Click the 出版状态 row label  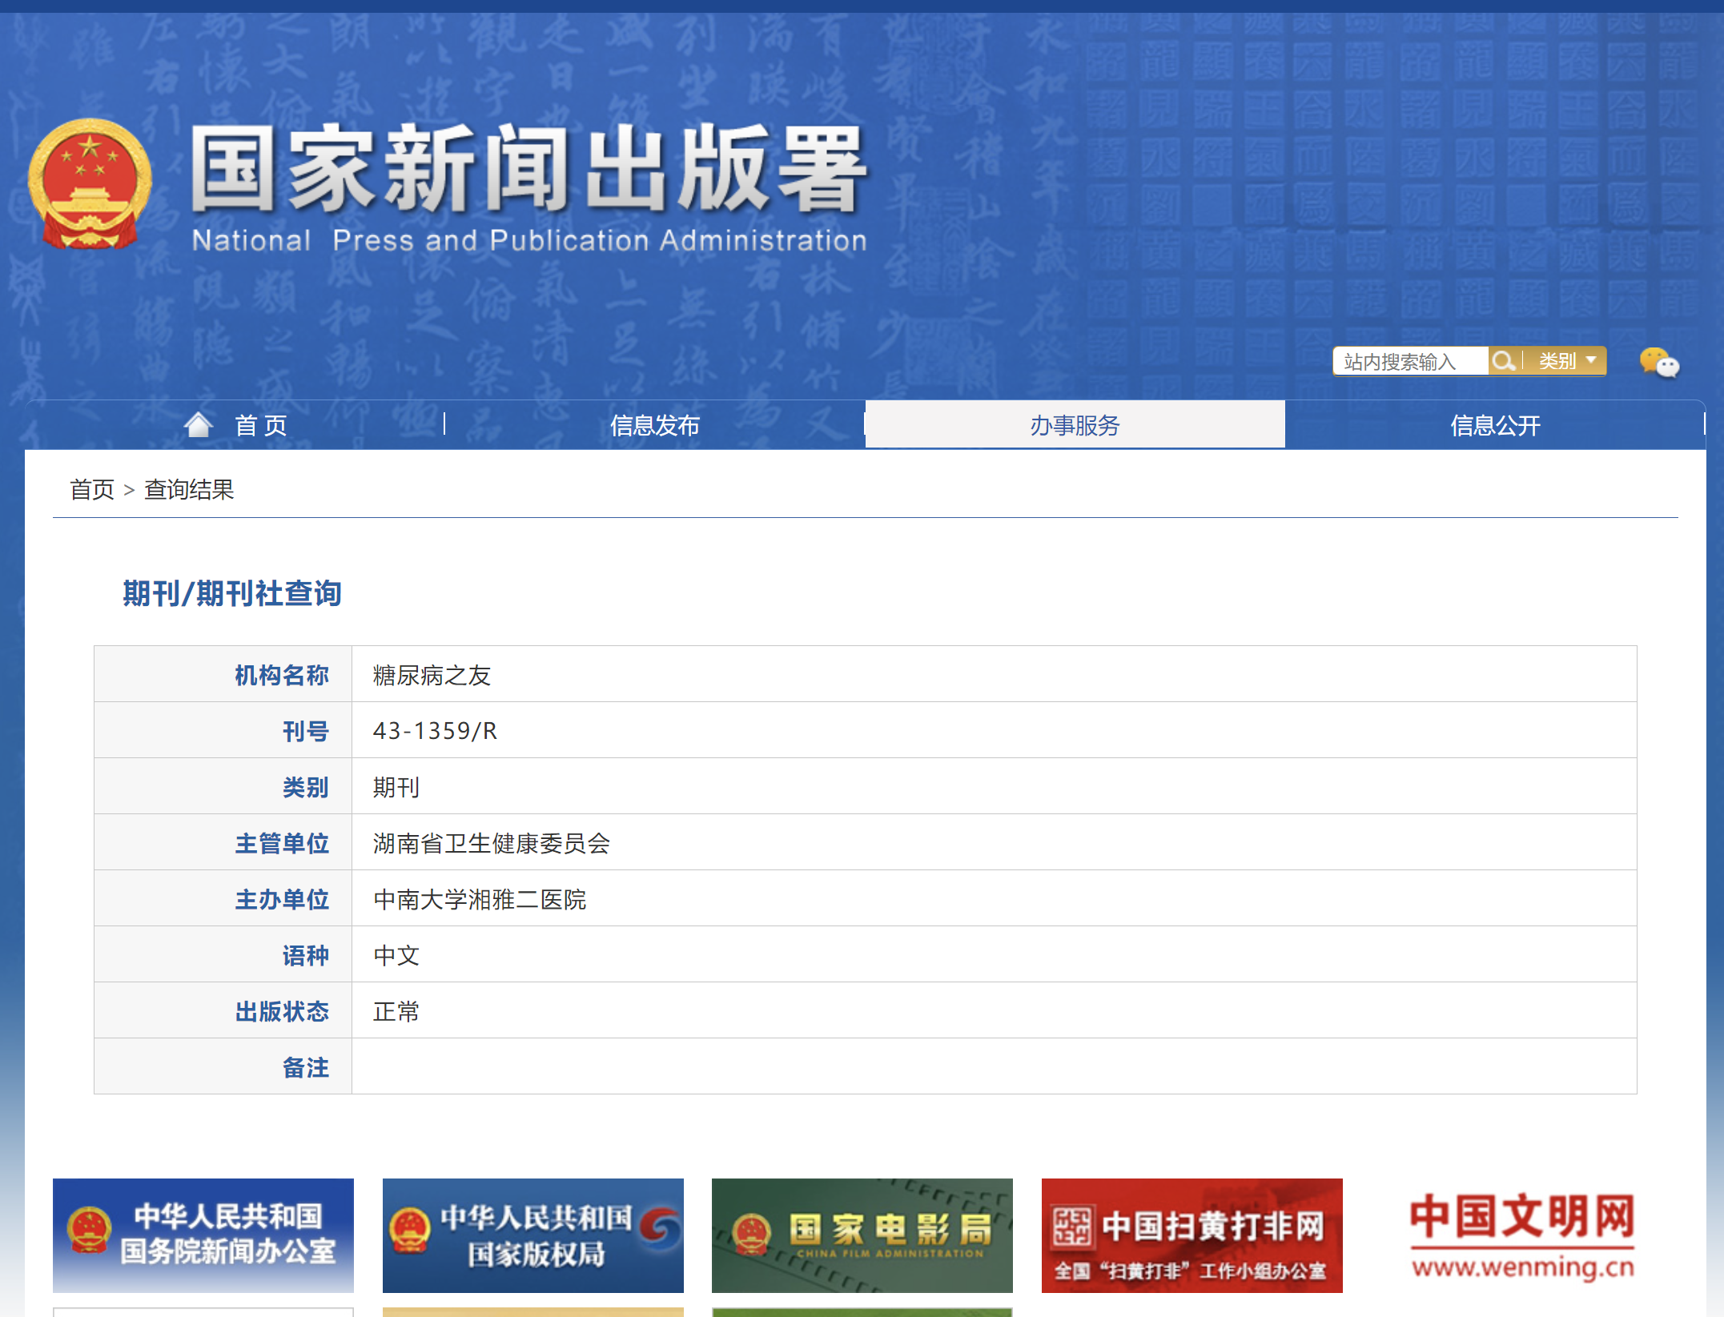point(281,1011)
